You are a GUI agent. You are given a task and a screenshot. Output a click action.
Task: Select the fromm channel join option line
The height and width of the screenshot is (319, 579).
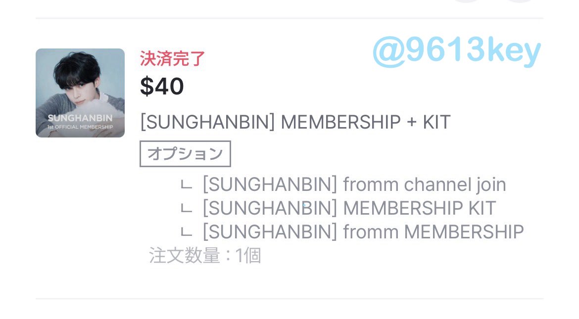coord(354,184)
